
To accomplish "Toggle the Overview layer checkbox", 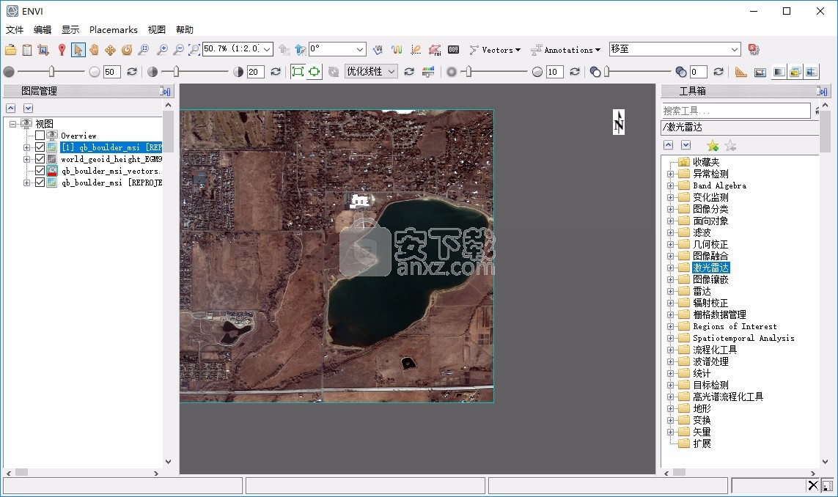I will click(40, 135).
